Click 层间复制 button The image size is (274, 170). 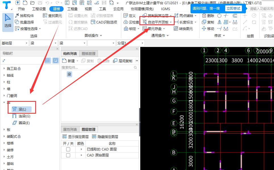tap(123, 61)
